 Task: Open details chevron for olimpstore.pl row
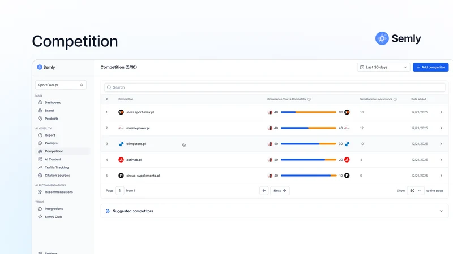[441, 144]
